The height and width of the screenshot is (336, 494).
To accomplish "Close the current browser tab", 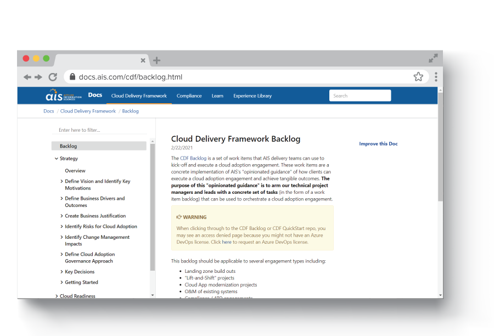I will [143, 60].
